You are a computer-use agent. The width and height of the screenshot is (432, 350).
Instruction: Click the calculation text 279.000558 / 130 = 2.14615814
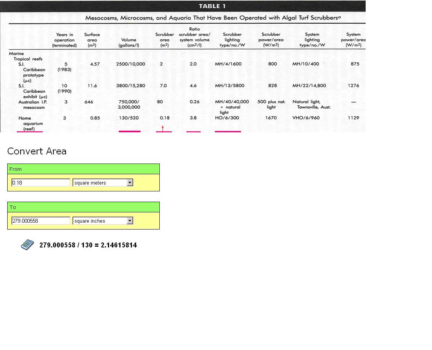pyautogui.click(x=88, y=245)
